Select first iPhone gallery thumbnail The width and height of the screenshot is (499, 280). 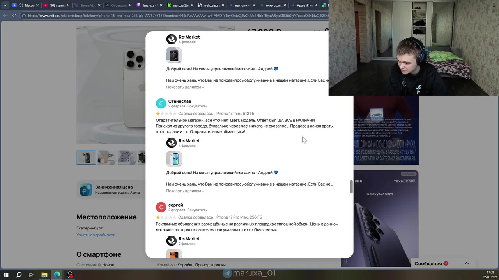86,157
